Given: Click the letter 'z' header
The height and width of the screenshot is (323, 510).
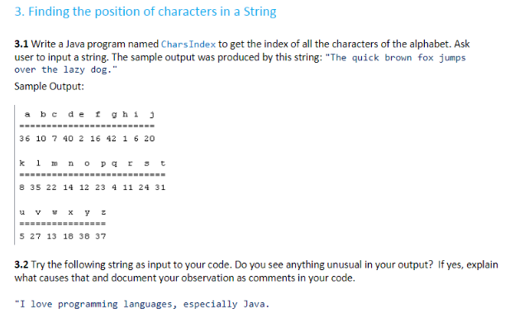Looking at the screenshot, I should click(103, 212).
